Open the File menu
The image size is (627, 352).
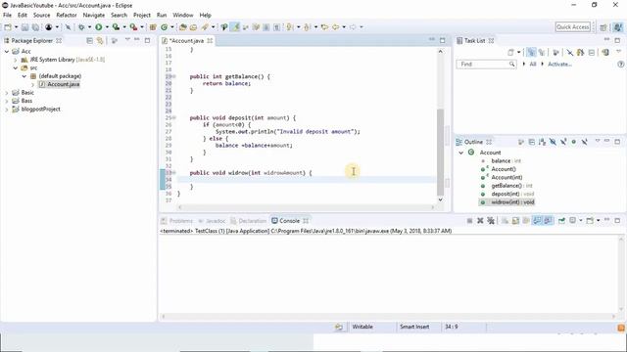(7, 16)
